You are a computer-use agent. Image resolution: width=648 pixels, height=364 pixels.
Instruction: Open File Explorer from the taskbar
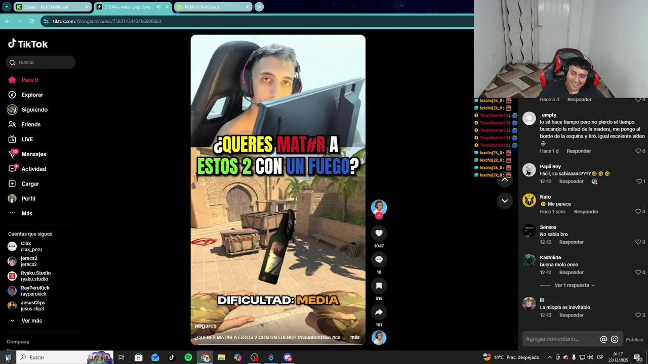click(x=221, y=357)
